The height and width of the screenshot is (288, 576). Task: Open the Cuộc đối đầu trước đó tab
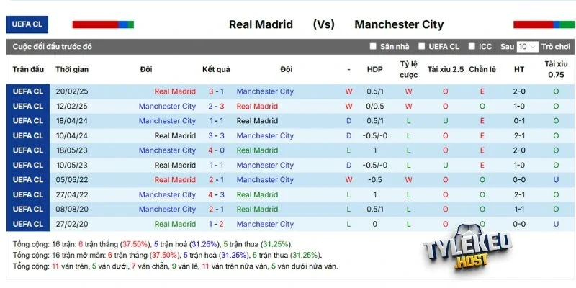coord(53,47)
